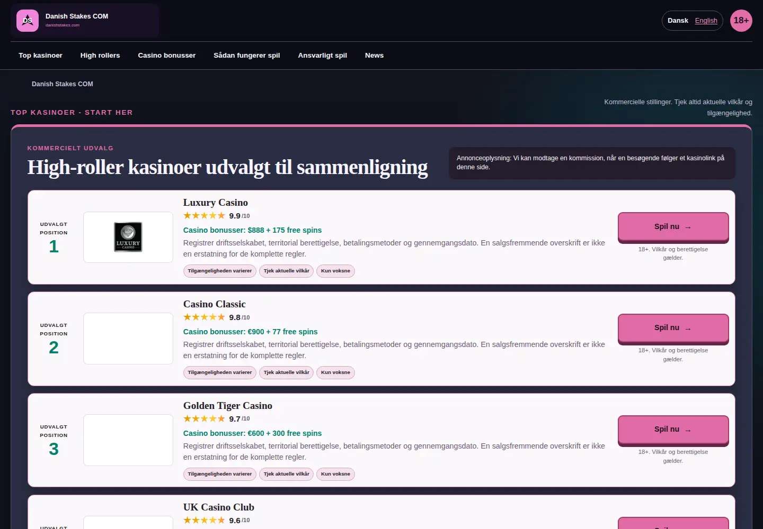Click the Danish Stakes COM breadcrumb

(63, 84)
